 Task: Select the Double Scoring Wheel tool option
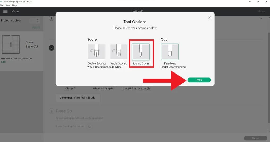(96, 52)
